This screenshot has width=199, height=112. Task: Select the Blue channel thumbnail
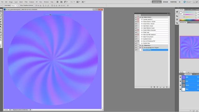click(x=184, y=89)
